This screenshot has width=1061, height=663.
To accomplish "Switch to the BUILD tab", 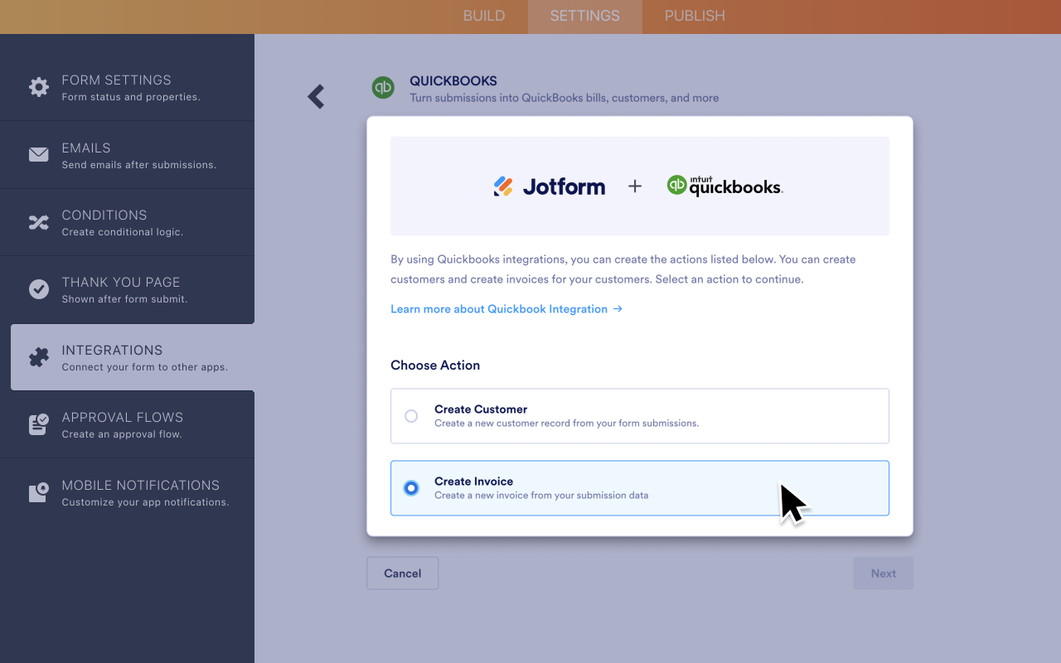I will coord(484,16).
